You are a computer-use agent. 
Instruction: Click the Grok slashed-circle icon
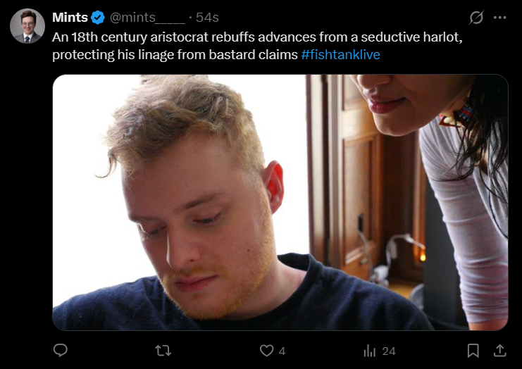476,18
